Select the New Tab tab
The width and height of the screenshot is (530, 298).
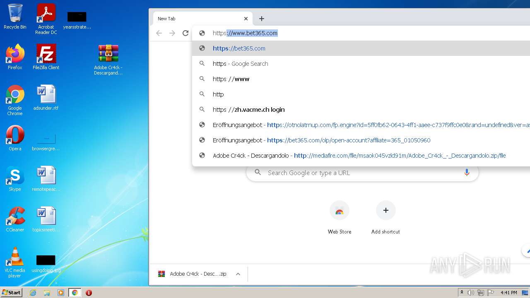[202, 19]
